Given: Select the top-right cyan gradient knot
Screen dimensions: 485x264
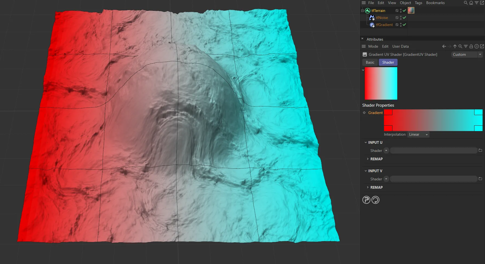Looking at the screenshot, I should pyautogui.click(x=478, y=112).
